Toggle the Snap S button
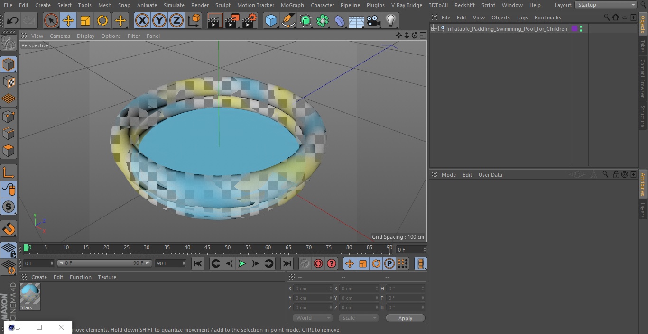The width and height of the screenshot is (648, 334). tap(9, 207)
